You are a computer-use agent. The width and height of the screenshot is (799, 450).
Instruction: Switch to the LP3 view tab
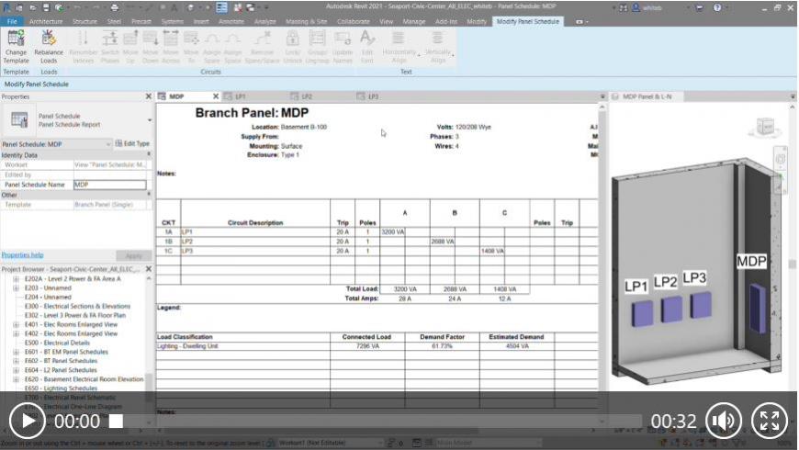pos(373,96)
